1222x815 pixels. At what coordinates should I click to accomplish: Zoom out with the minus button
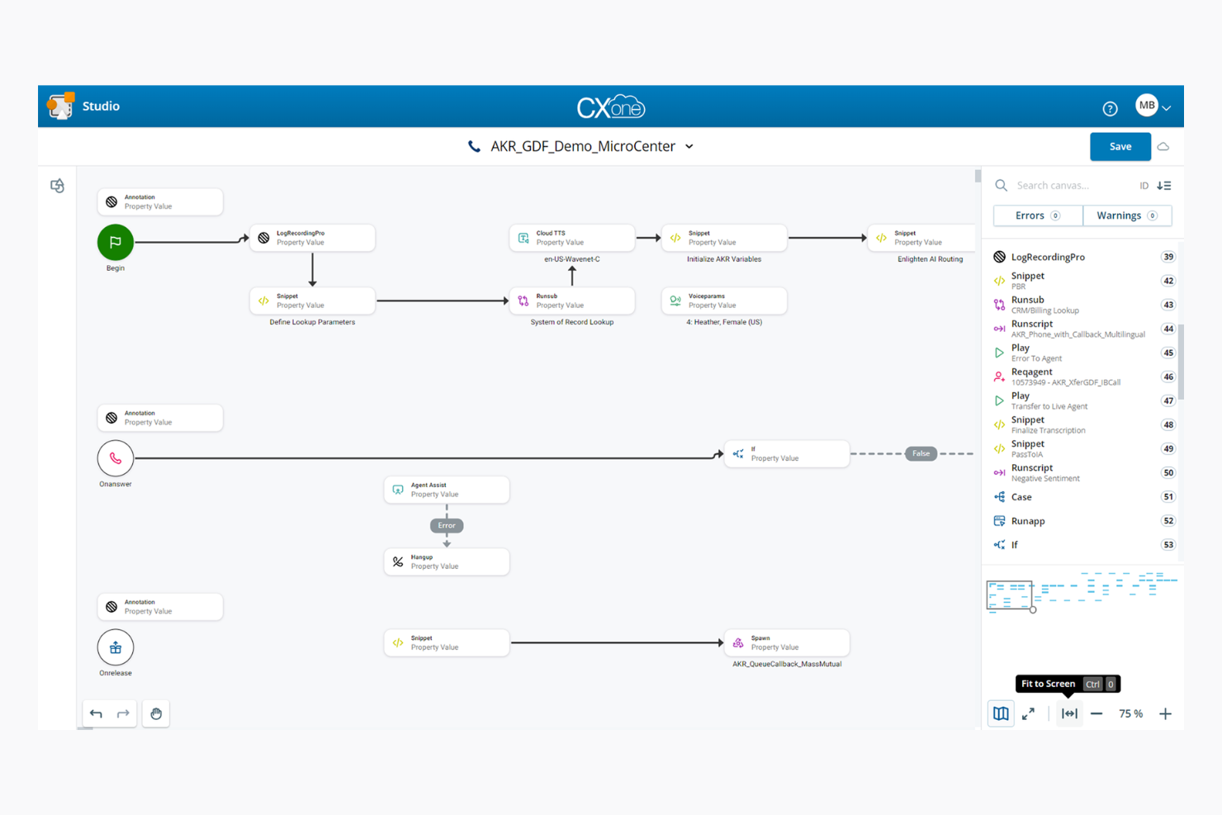[x=1096, y=713]
